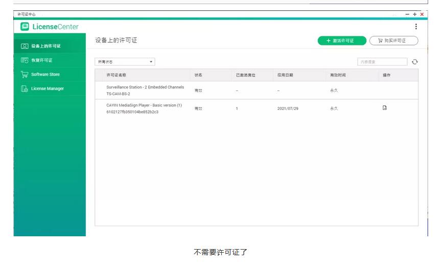The image size is (444, 268).
Task: Click 有效 status in Surveillance Station row
Action: click(x=198, y=91)
